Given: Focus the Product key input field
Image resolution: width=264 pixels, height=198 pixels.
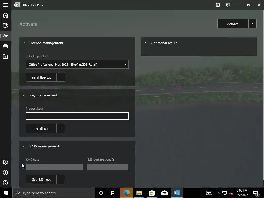Looking at the screenshot, I should (x=77, y=116).
